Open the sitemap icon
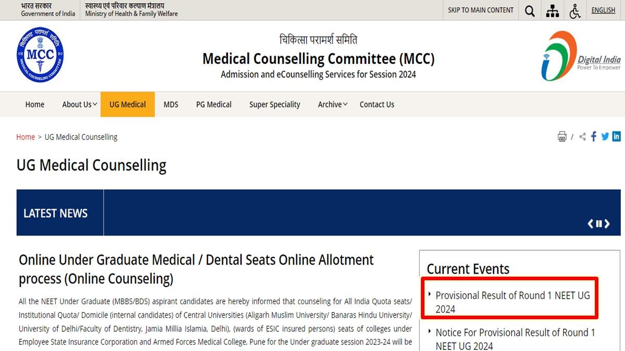 552,11
